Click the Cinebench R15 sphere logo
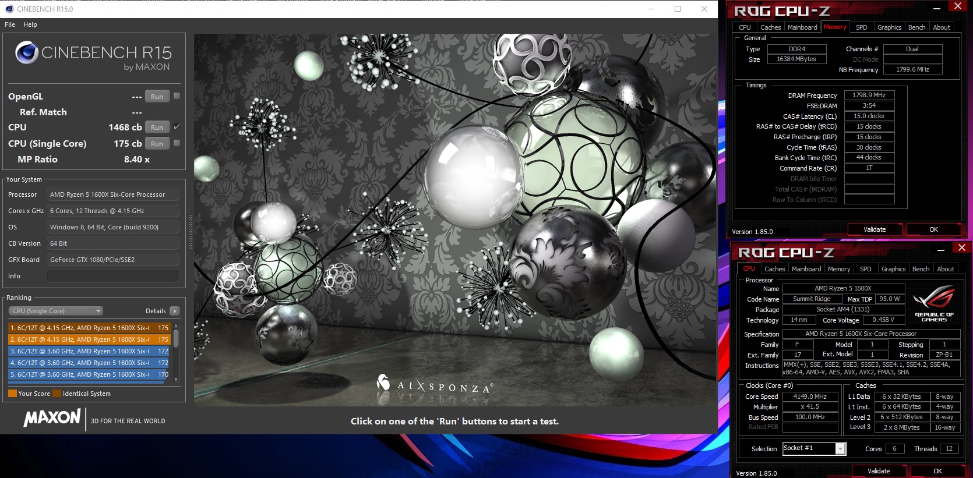The image size is (973, 478). 27,52
